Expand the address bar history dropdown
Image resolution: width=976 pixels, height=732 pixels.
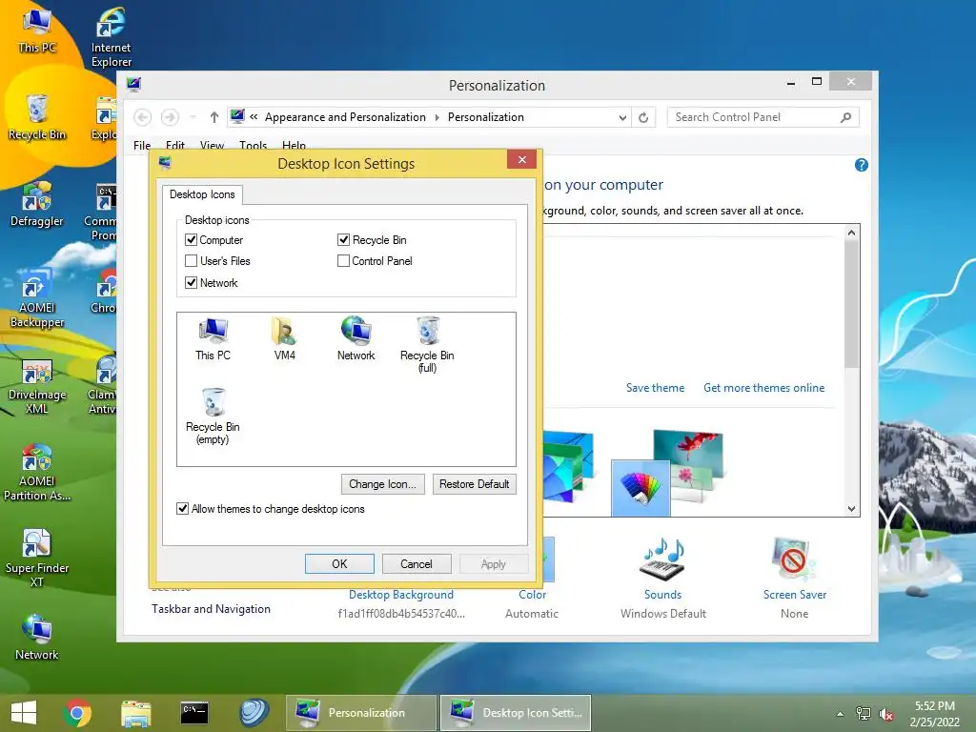[x=622, y=117]
